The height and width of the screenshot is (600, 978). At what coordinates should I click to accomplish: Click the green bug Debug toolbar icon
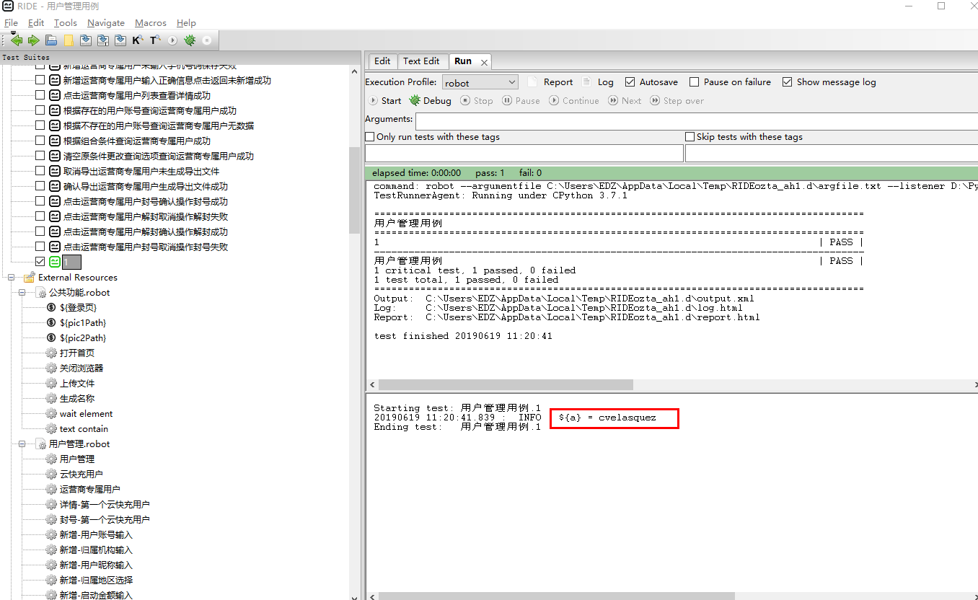190,40
